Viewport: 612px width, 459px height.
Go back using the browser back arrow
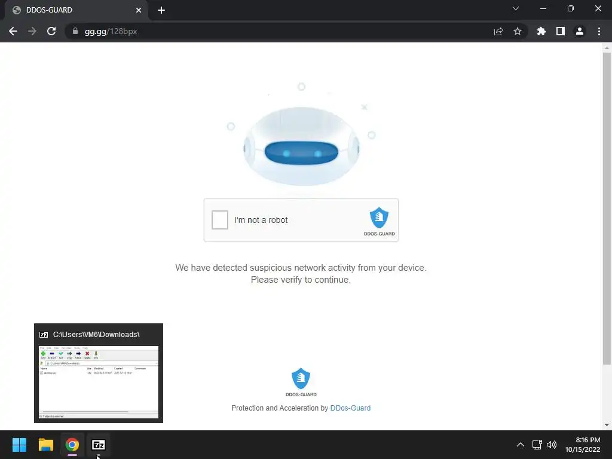point(13,31)
